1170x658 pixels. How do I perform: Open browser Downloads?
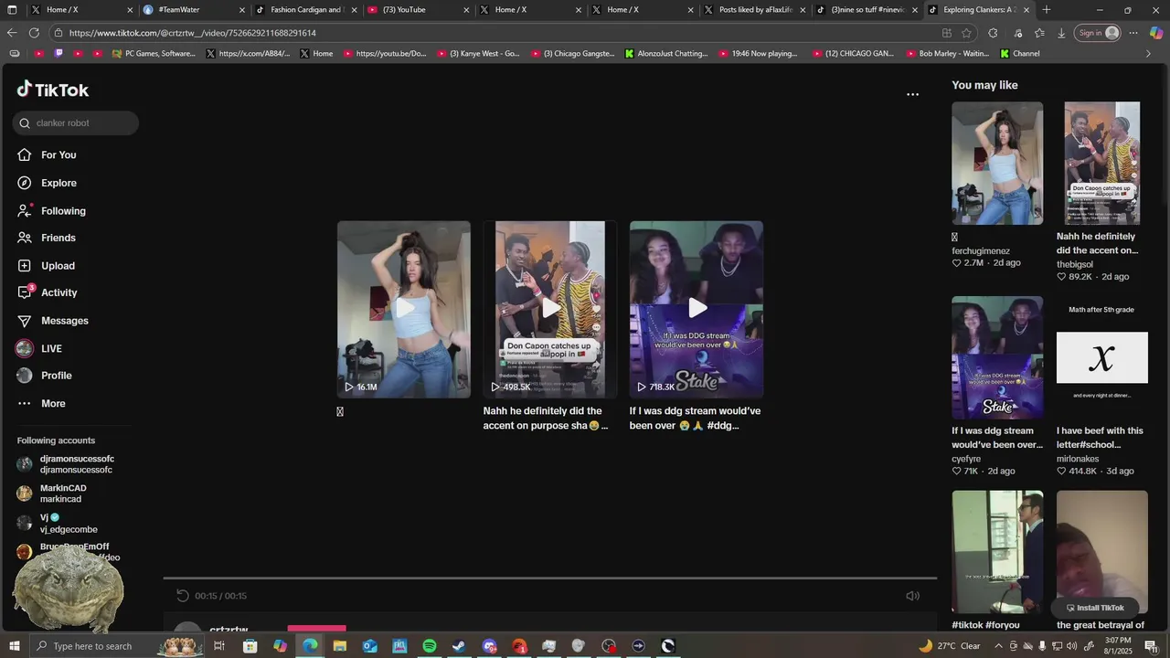point(1061,33)
